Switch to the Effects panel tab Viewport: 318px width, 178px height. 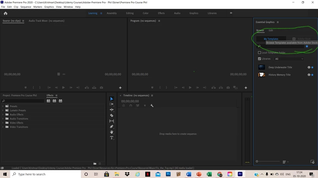tap(50, 96)
